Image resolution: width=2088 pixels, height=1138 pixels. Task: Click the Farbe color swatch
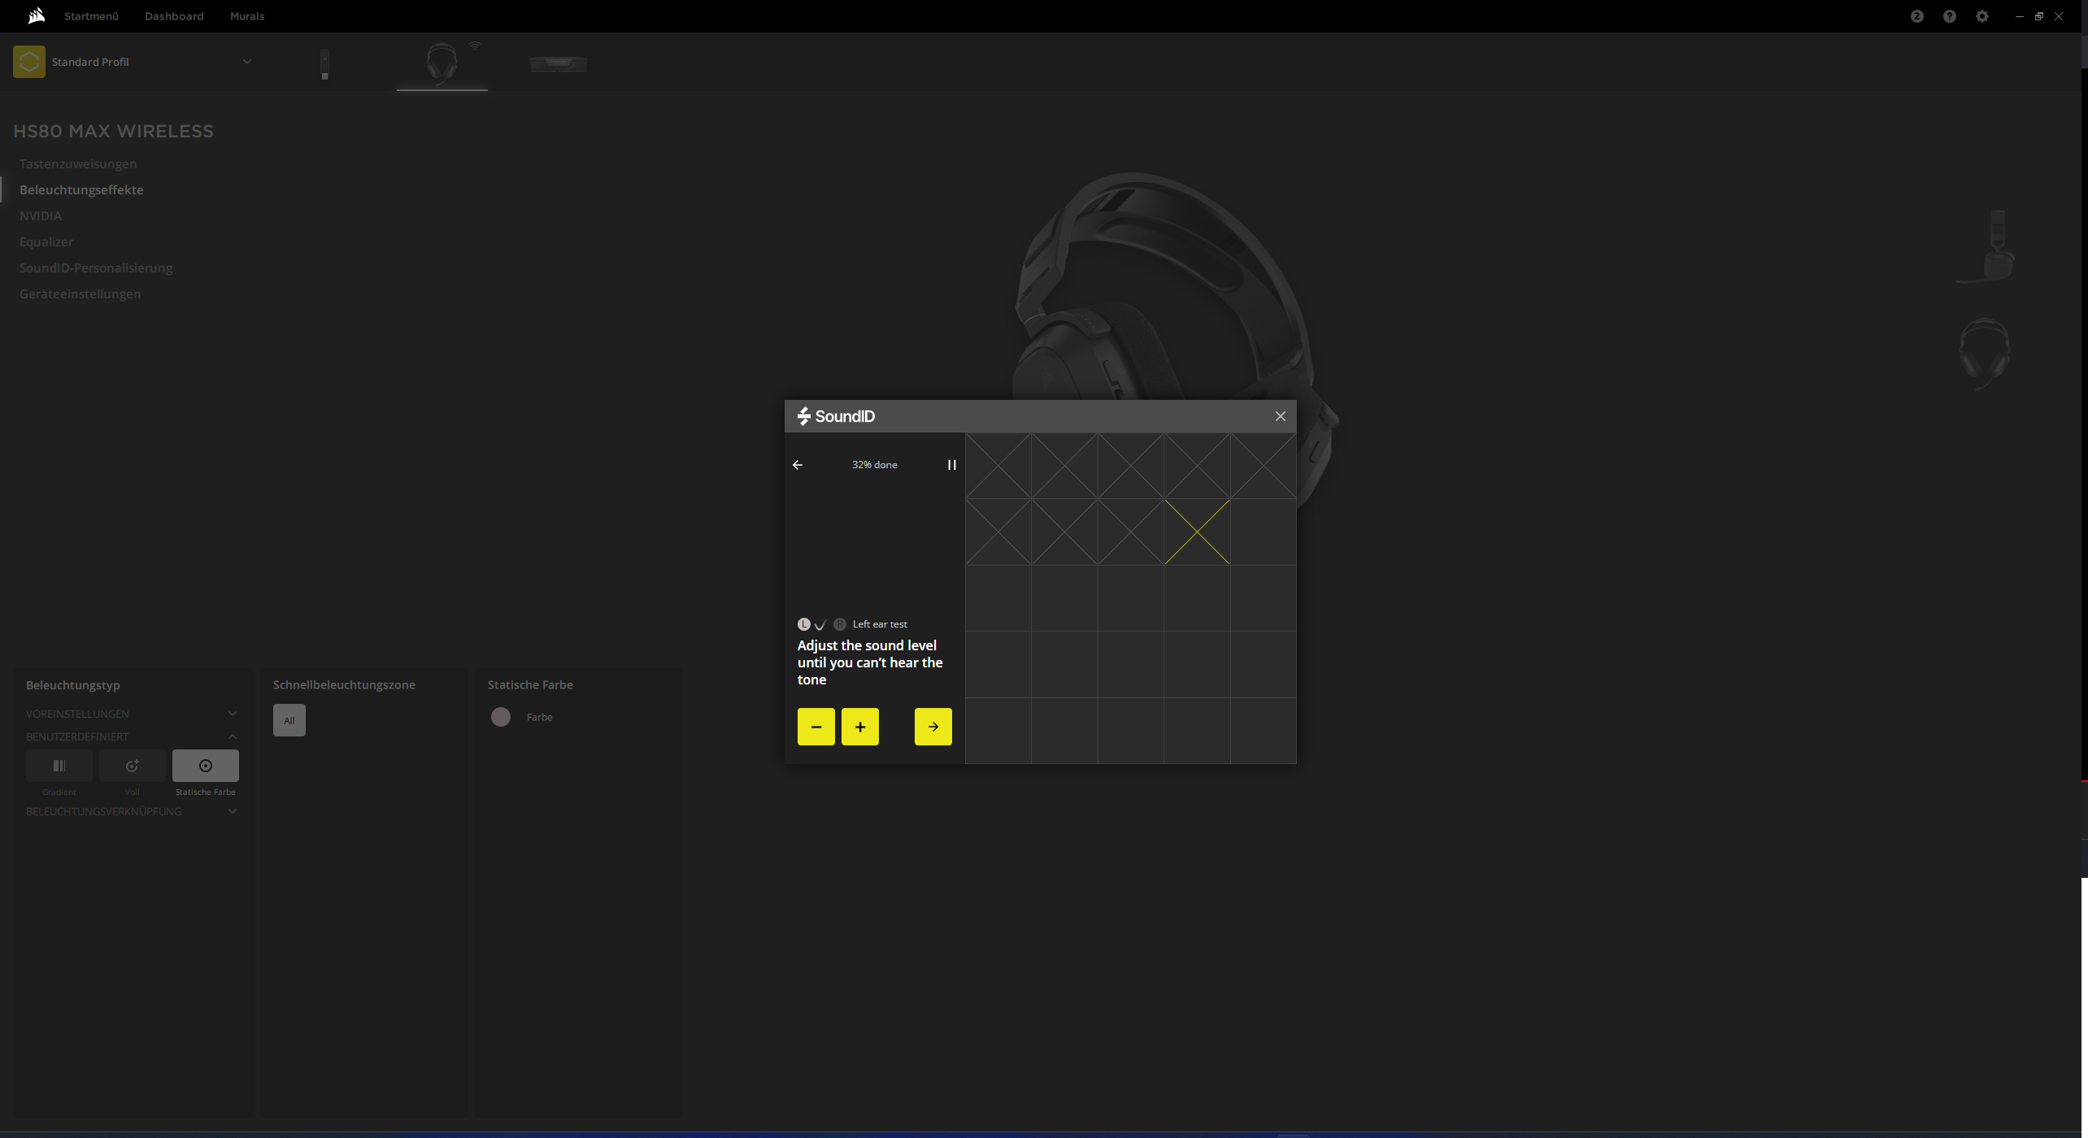coord(501,717)
